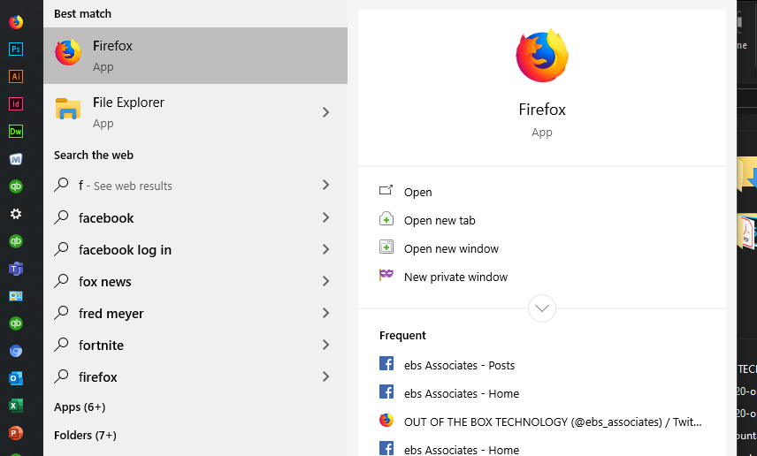The width and height of the screenshot is (757, 456).
Task: Click the Open action's window icon
Action: click(x=386, y=190)
